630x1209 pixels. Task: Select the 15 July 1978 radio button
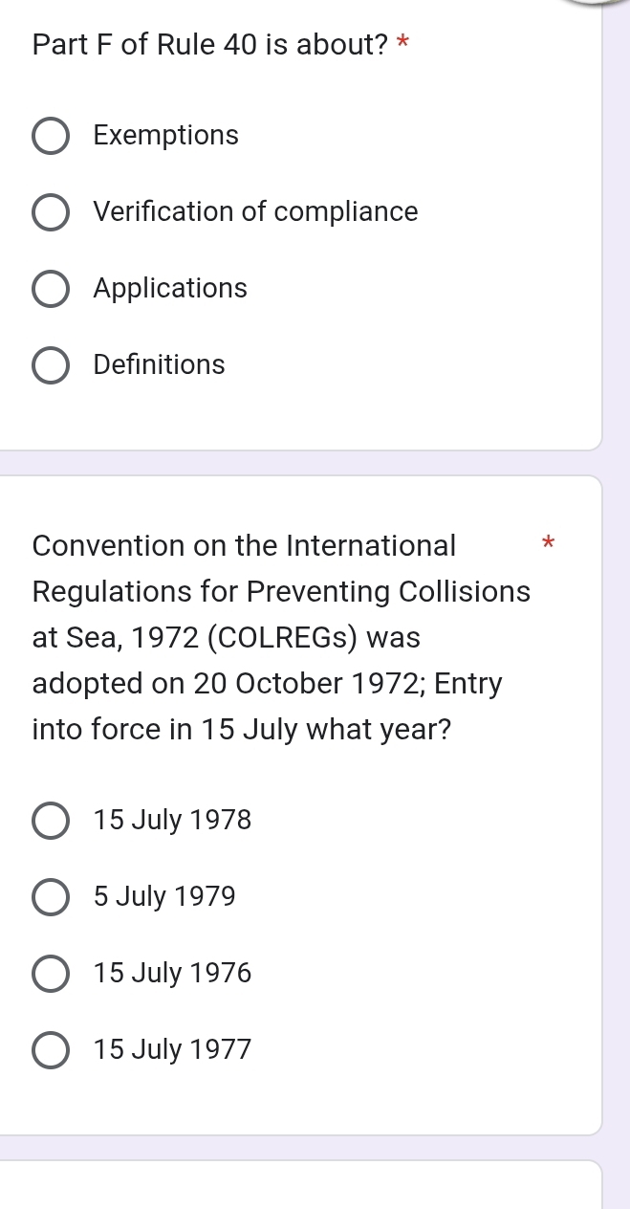coord(51,821)
